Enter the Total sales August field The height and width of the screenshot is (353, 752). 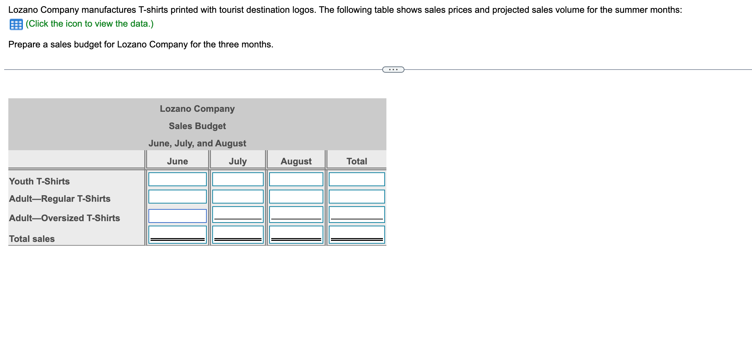pyautogui.click(x=296, y=235)
